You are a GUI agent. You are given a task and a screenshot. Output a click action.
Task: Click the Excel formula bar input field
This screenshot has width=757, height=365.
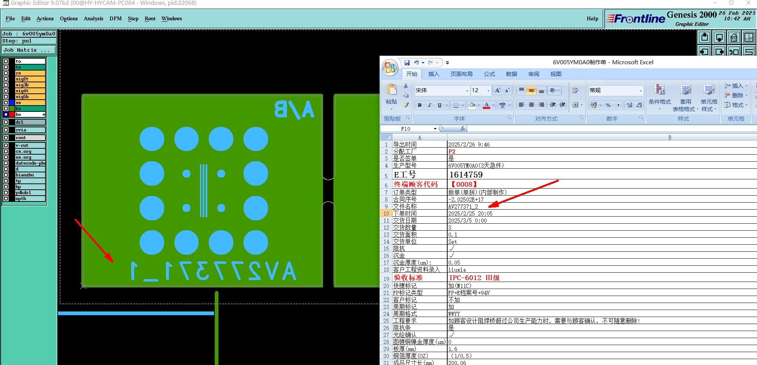coord(612,128)
